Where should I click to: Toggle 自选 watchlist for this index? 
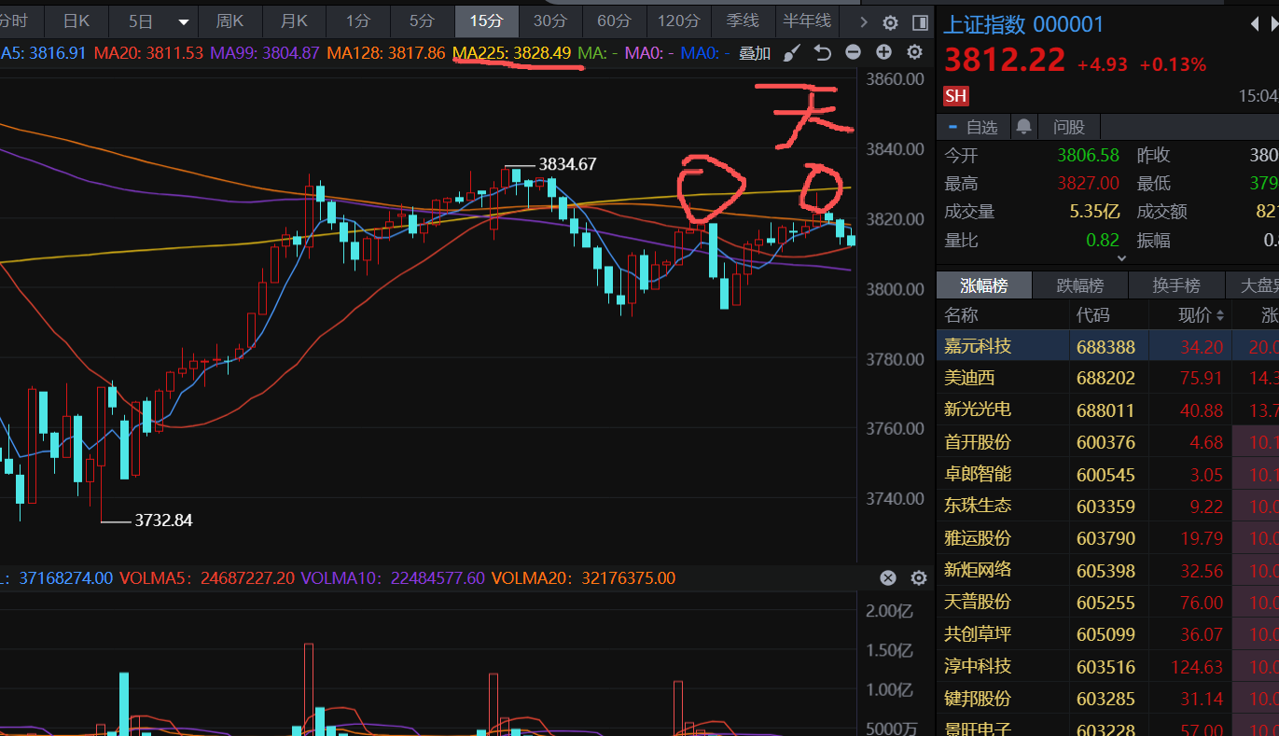click(973, 127)
